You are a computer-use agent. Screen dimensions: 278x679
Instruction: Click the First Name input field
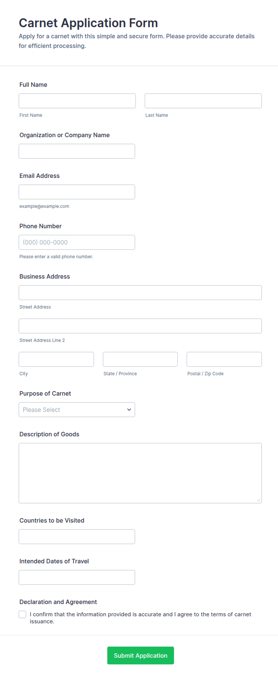(77, 101)
